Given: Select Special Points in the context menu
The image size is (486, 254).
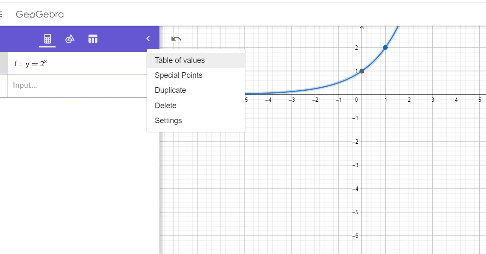Looking at the screenshot, I should point(179,75).
